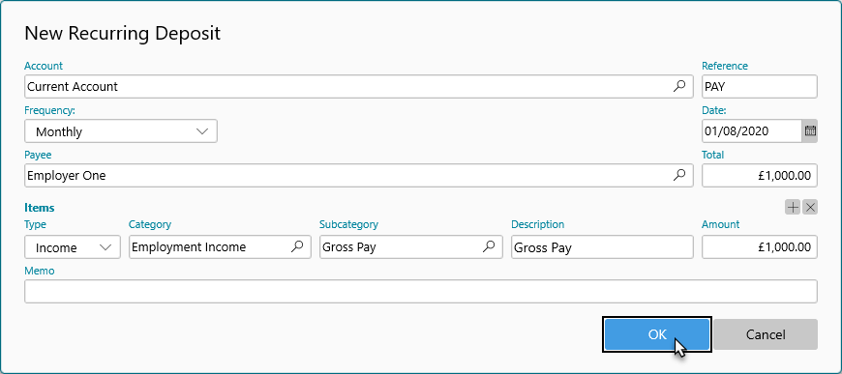Screen dimensions: 842x374
Task: Open Category search magnifier icon
Action: click(297, 246)
